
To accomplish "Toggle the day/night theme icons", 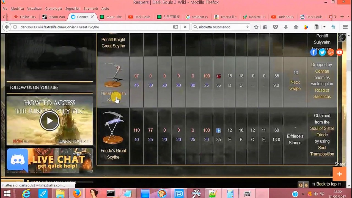I will (x=303, y=185).
